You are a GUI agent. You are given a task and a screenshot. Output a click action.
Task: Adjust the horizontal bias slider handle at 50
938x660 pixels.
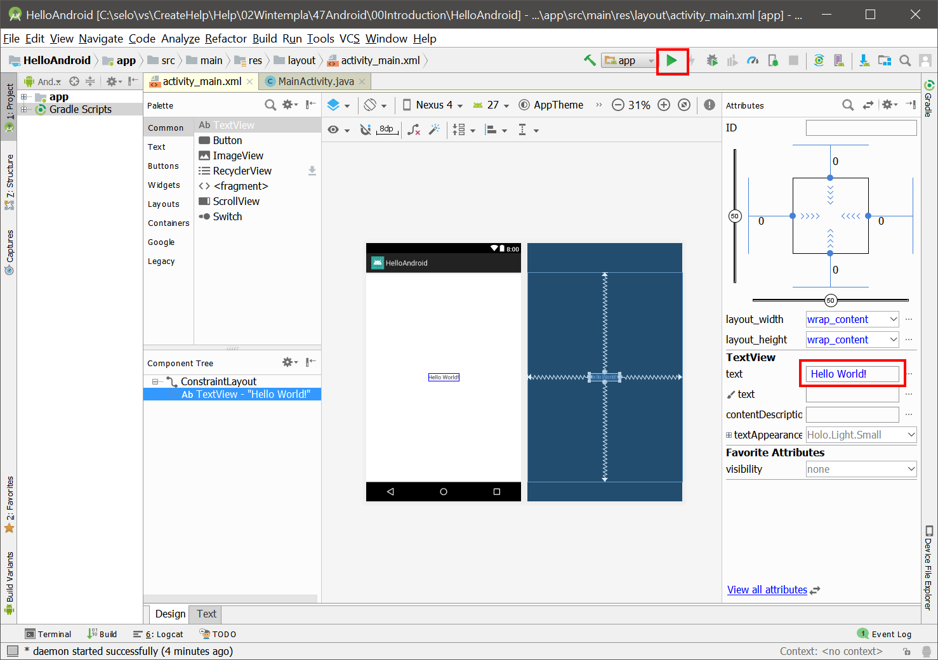(830, 300)
